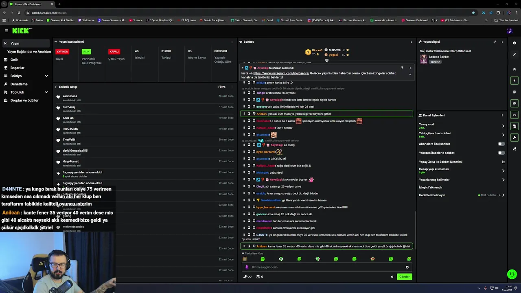
Task: Click username Kafiyeli_Adam in 26+2 dediler message
Action: tap(265, 128)
